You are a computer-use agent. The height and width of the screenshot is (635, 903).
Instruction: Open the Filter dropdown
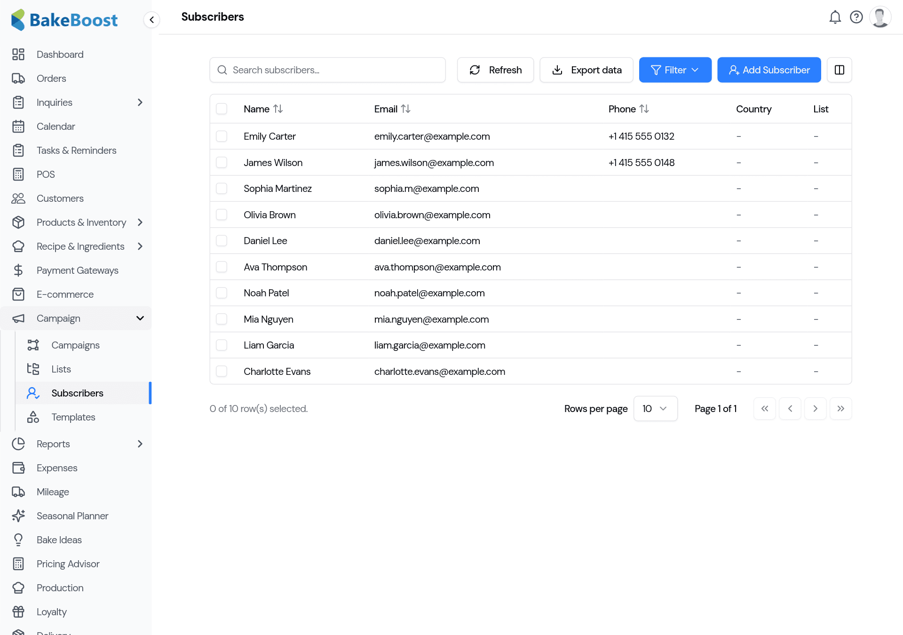(x=675, y=70)
